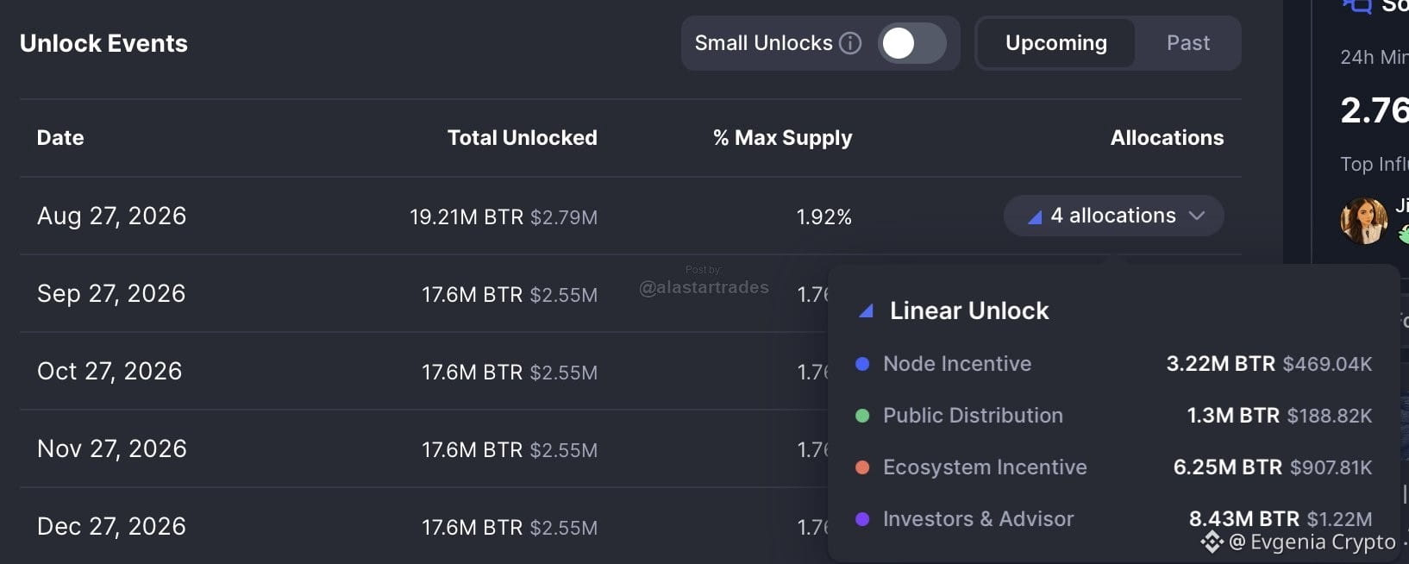Click the orange Ecosystem Incentive color dot
Viewport: 1409px width, 564px height.
click(x=861, y=467)
